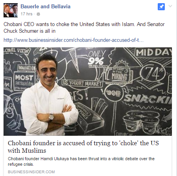Click the Hamdi Ulukaya refugee crisis description

pos(81,161)
